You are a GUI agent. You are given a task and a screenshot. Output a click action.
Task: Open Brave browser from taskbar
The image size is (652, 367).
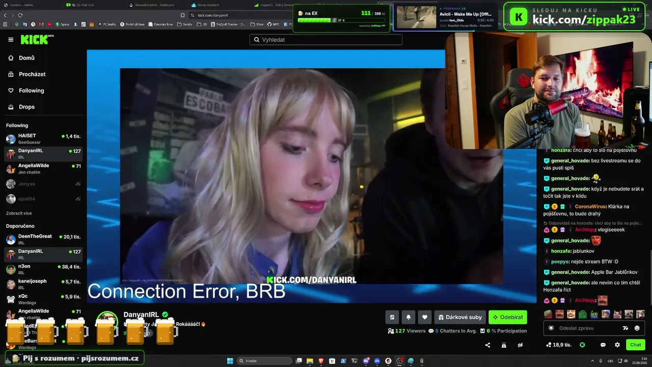(321, 361)
